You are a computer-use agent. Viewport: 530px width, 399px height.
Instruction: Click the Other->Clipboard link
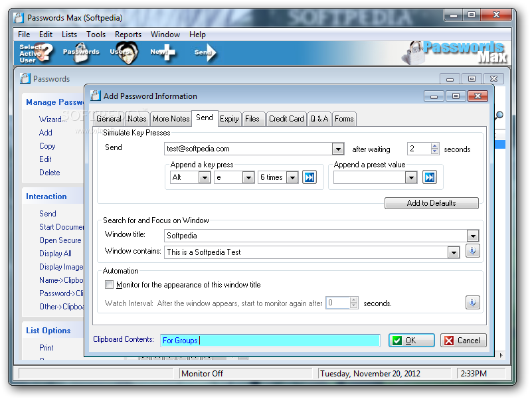61,307
